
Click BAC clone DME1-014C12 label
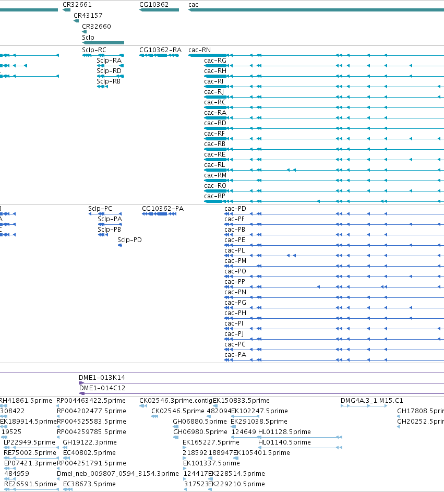click(102, 388)
